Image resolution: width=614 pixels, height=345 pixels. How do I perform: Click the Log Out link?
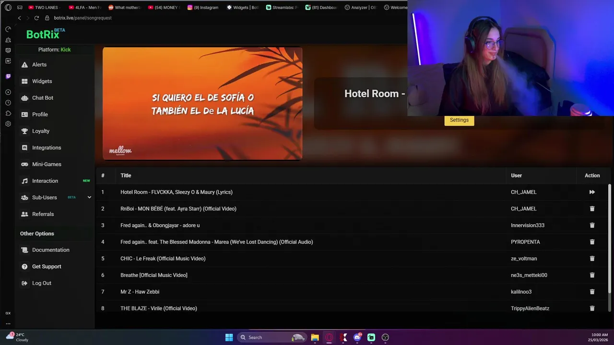click(42, 283)
